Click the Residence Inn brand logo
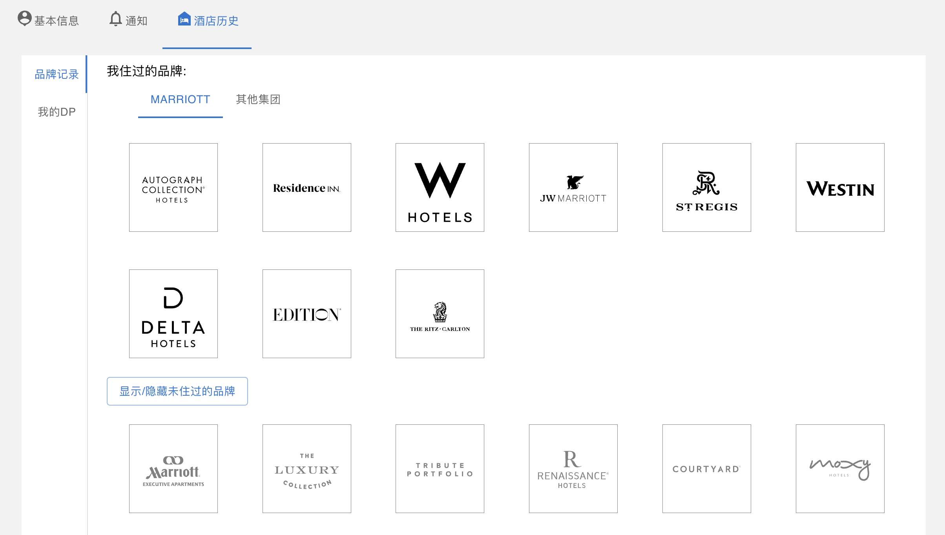This screenshot has height=535, width=945. point(307,187)
